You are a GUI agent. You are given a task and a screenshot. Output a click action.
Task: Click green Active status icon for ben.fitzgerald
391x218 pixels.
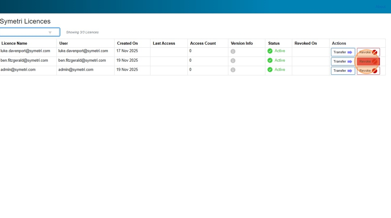(x=270, y=61)
